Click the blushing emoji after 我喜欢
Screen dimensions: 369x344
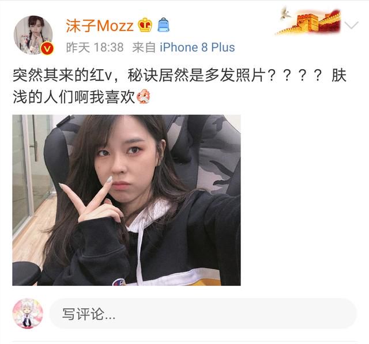pyautogui.click(x=143, y=96)
